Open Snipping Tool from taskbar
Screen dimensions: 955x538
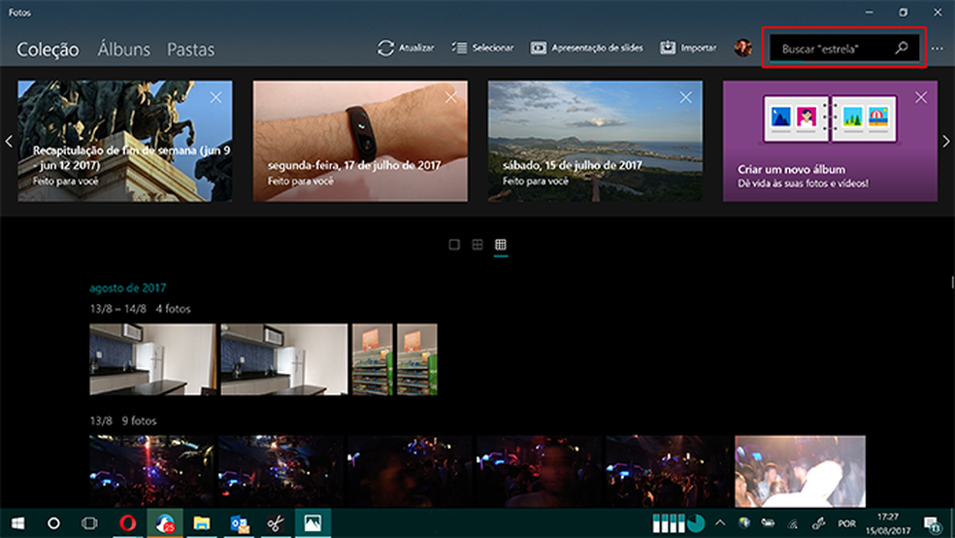tap(276, 523)
